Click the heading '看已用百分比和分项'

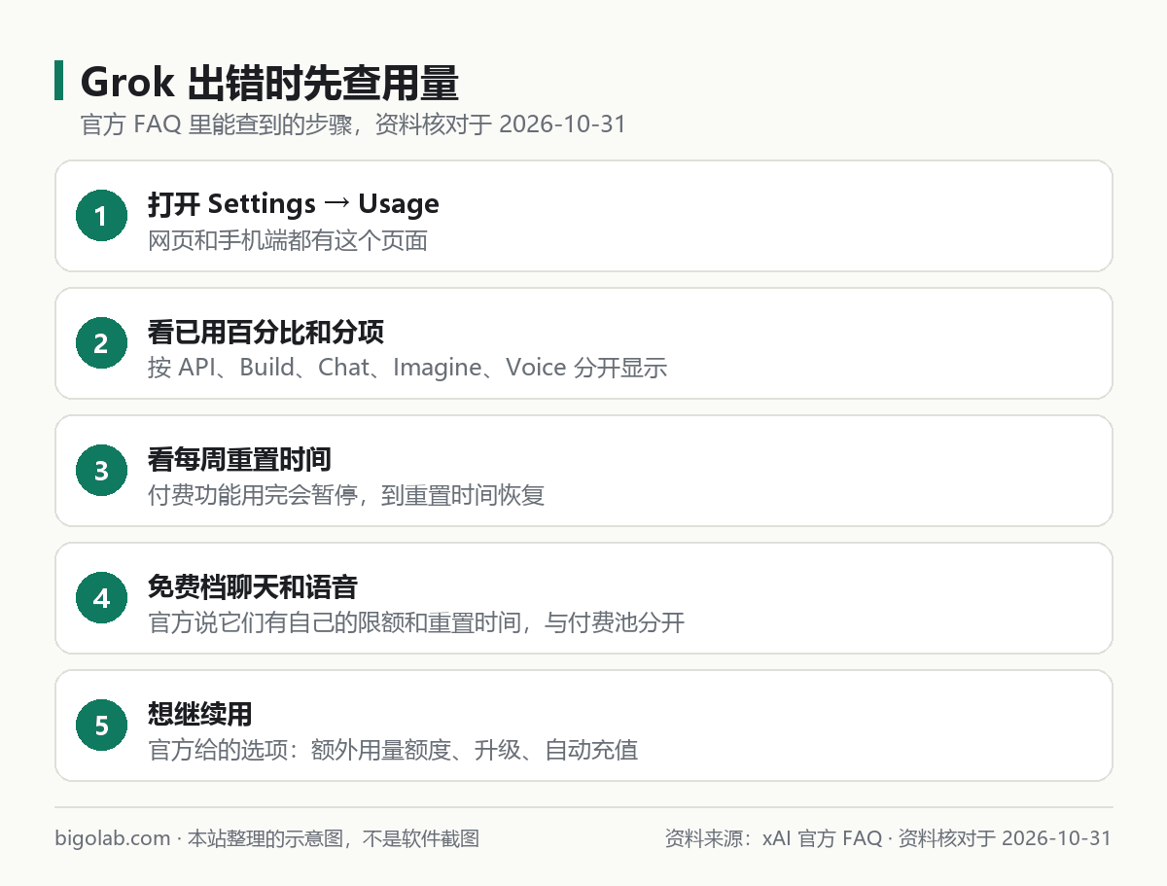[266, 332]
